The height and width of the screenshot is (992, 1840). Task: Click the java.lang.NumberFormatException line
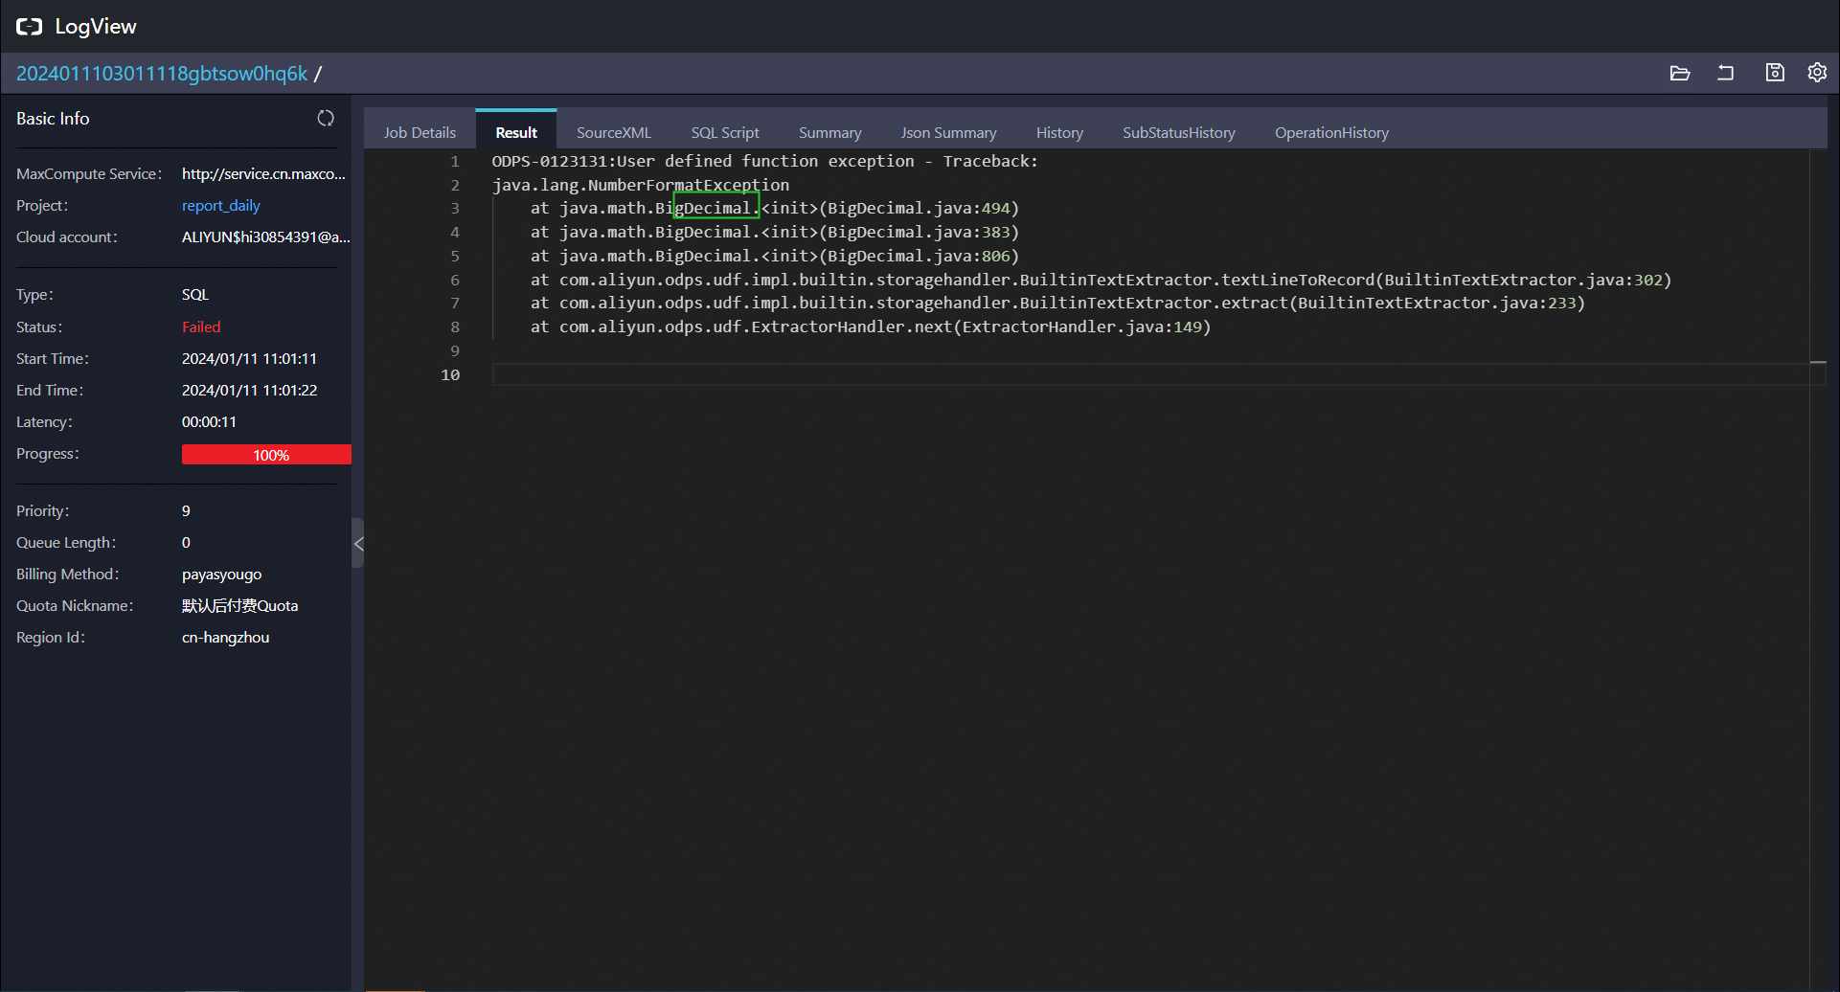click(x=641, y=185)
